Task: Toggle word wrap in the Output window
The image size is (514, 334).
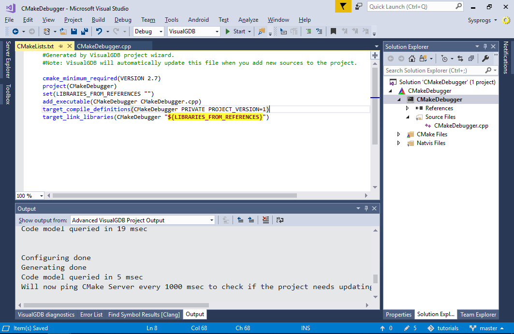Action: (279, 220)
